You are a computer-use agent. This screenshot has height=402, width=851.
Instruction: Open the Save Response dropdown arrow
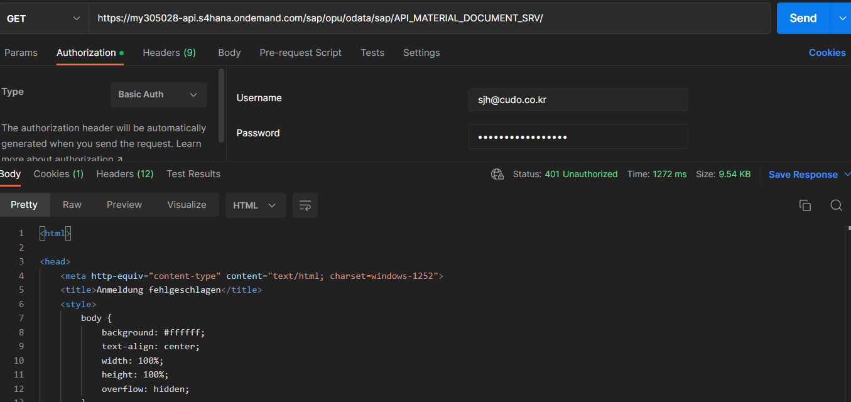[x=847, y=174]
